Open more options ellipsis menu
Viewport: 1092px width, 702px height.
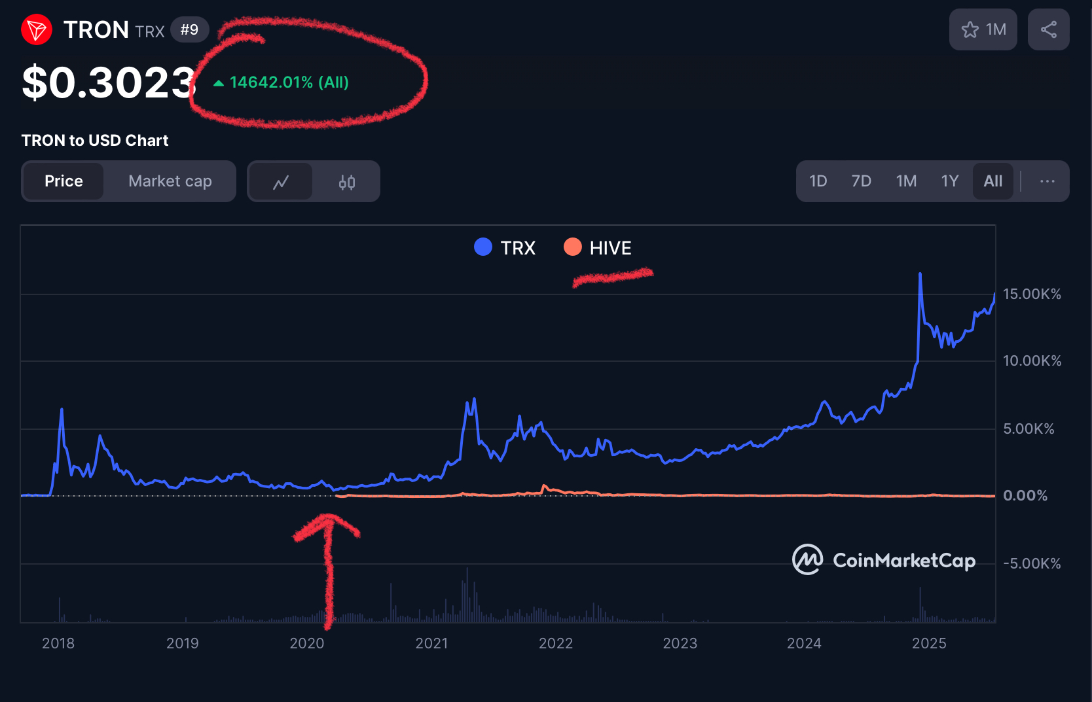pos(1047,181)
